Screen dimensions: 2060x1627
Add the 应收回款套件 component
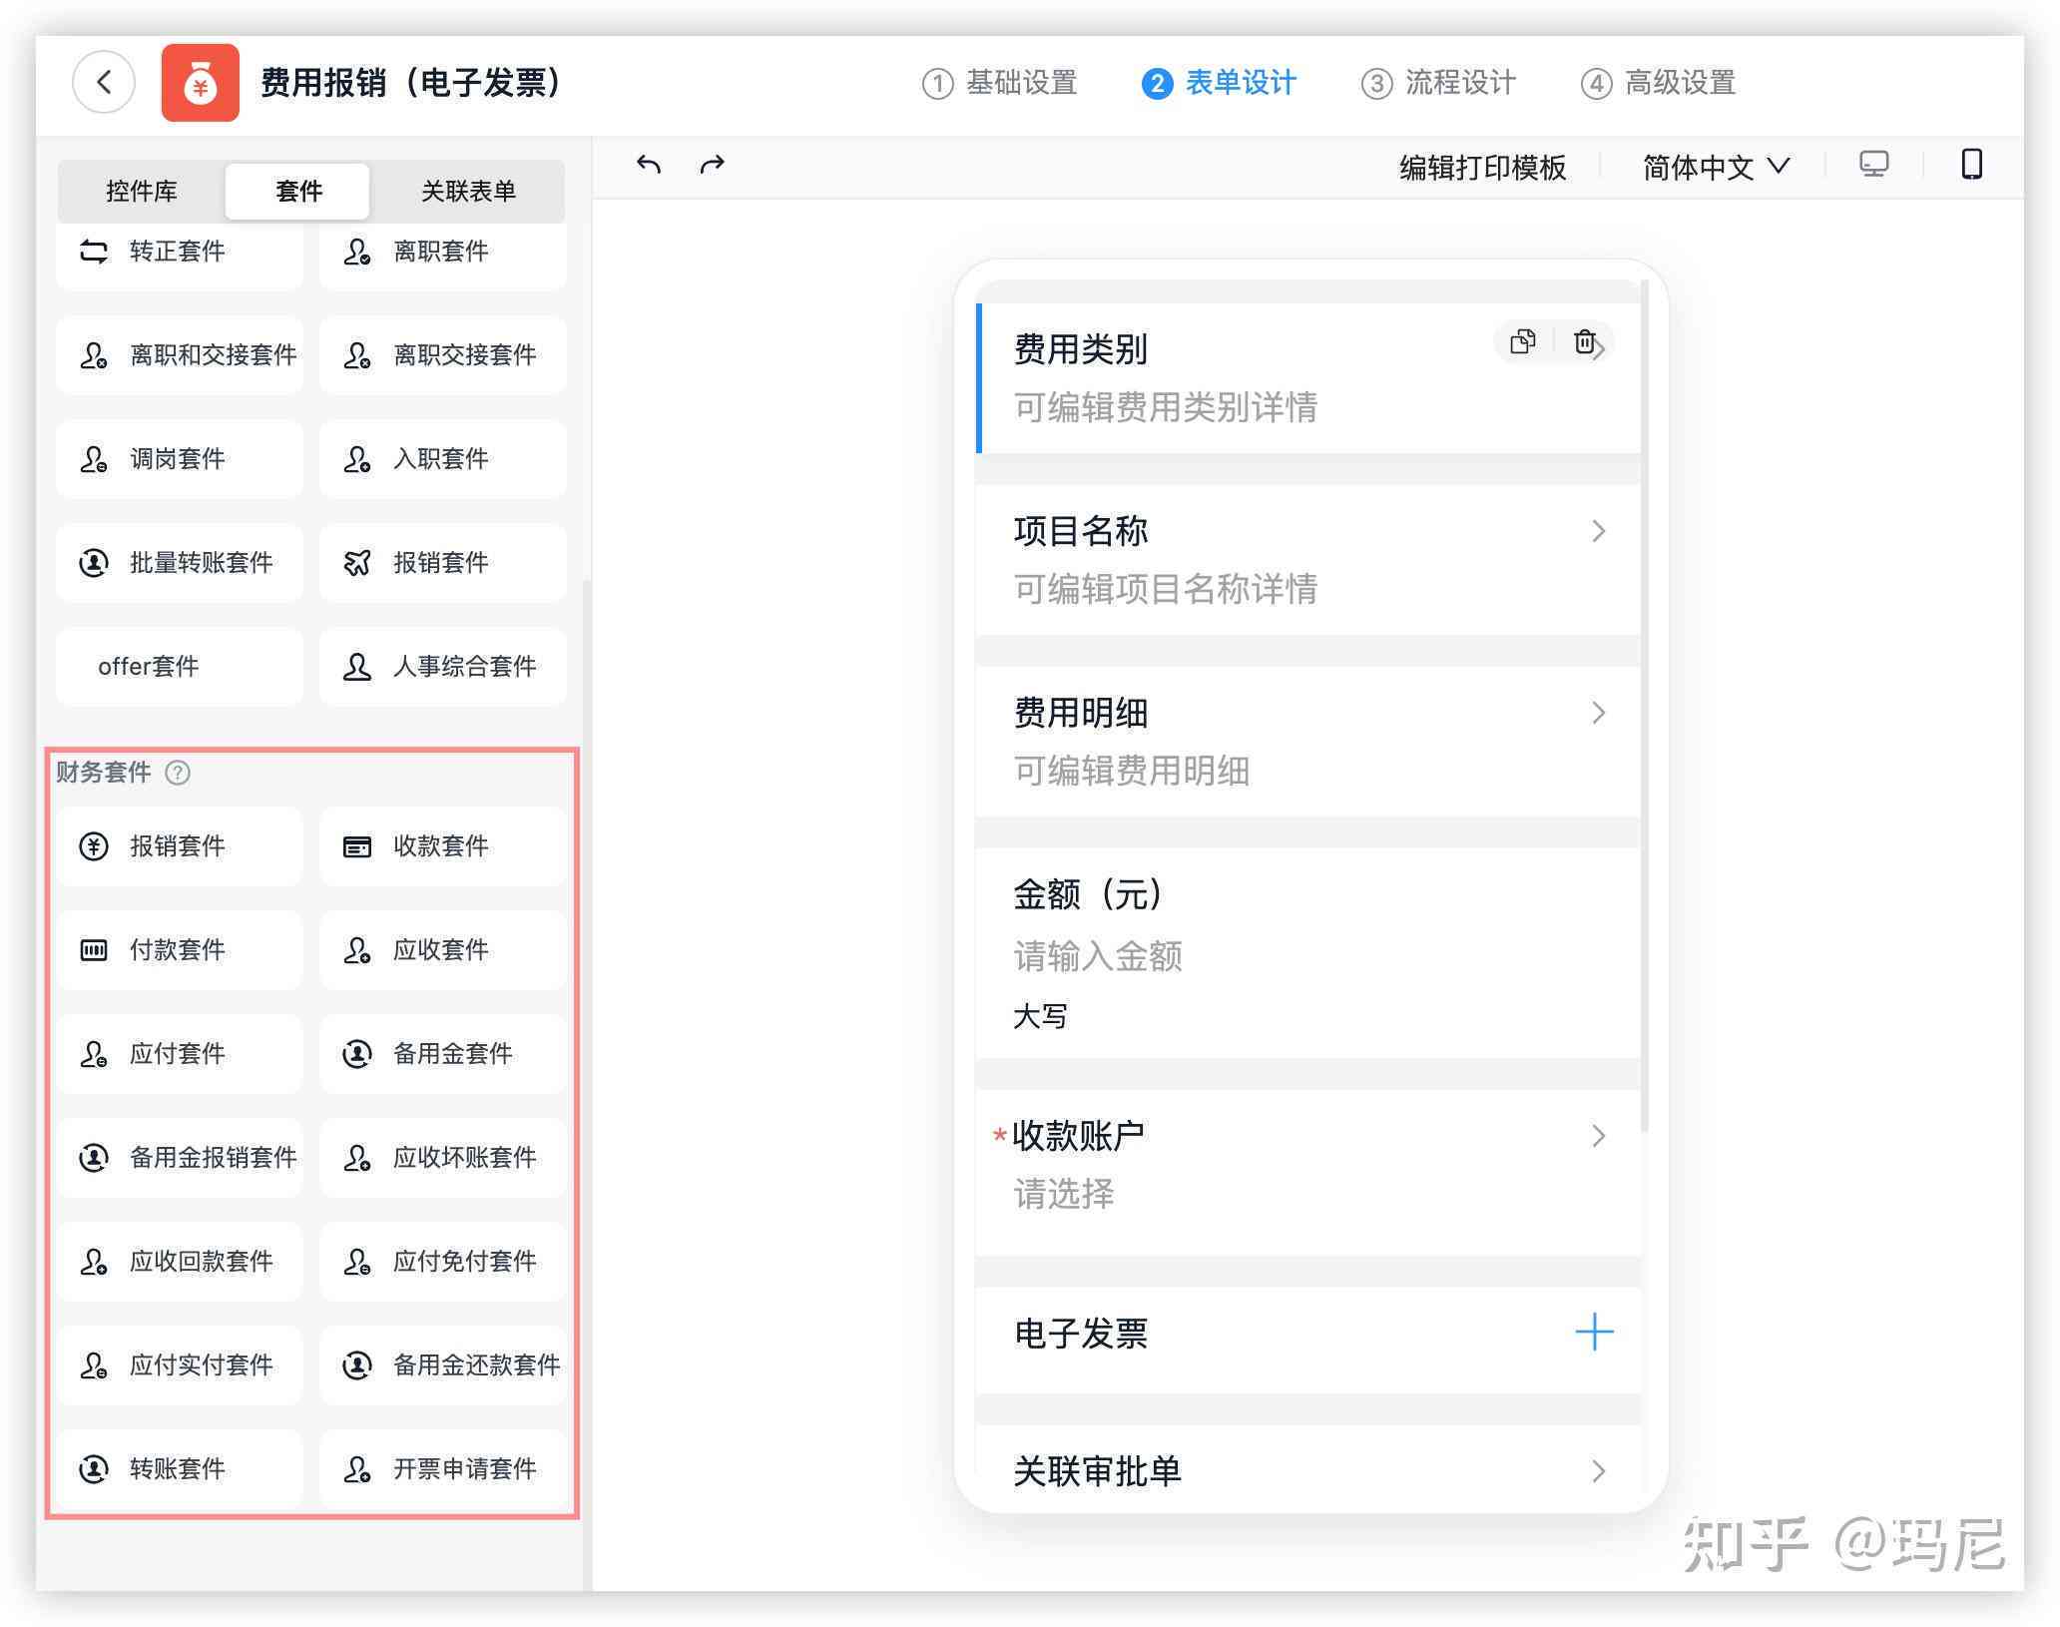click(x=180, y=1262)
